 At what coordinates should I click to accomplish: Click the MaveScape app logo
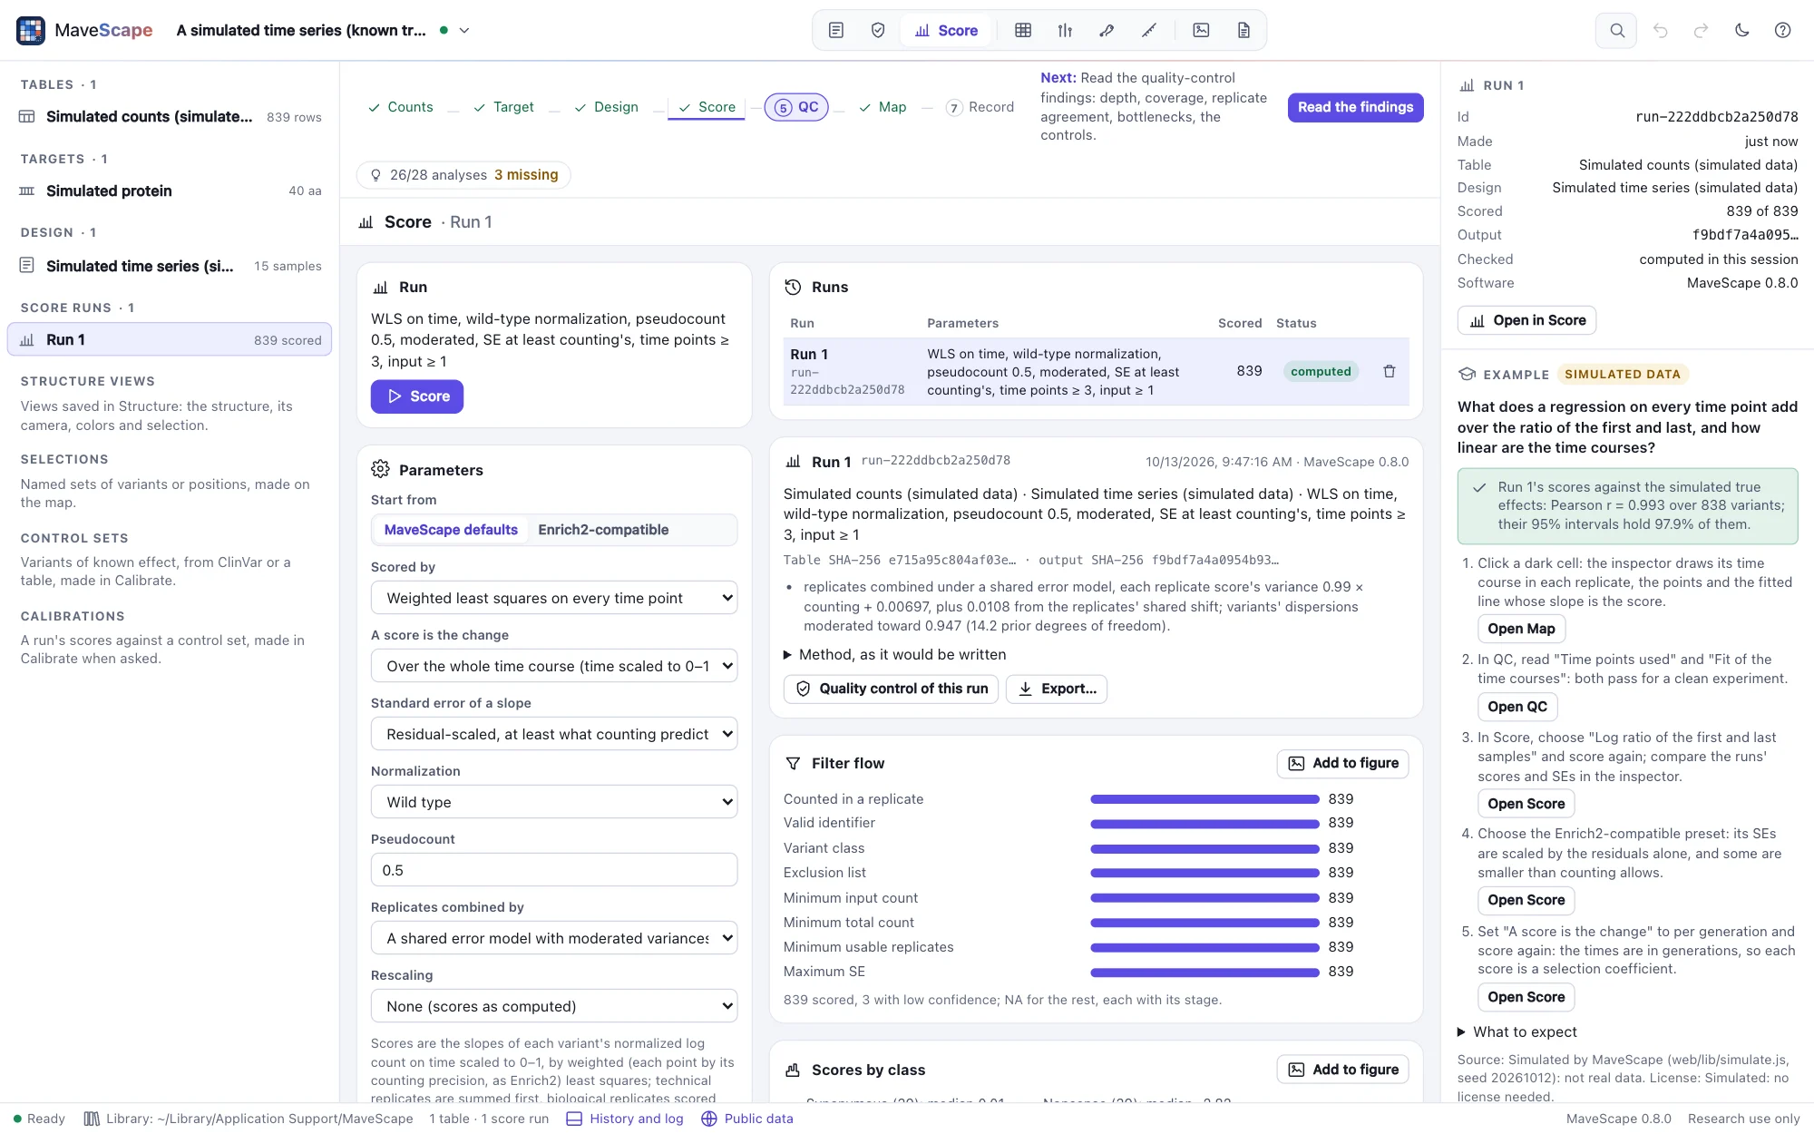(x=31, y=30)
